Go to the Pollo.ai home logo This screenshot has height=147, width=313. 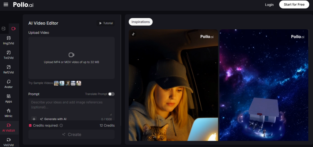click(x=23, y=5)
